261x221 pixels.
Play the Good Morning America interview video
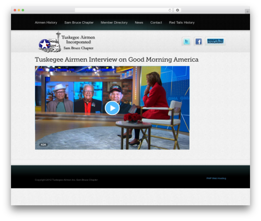click(x=112, y=108)
